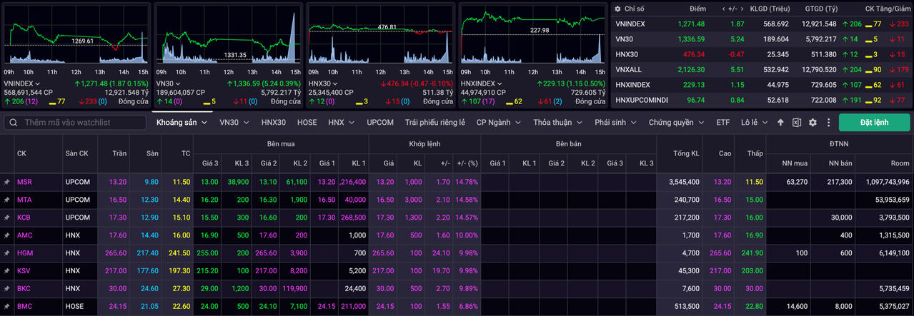Expand the VNINDEX chart selector

39,83
